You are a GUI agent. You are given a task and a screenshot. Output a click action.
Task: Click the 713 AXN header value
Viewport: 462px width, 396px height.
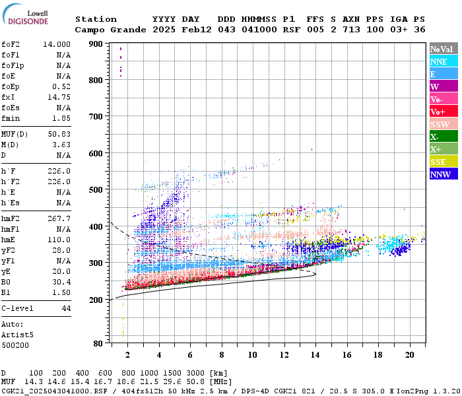[351, 30]
